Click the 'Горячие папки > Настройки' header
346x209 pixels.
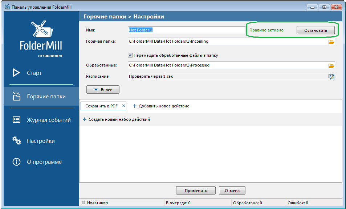123,17
